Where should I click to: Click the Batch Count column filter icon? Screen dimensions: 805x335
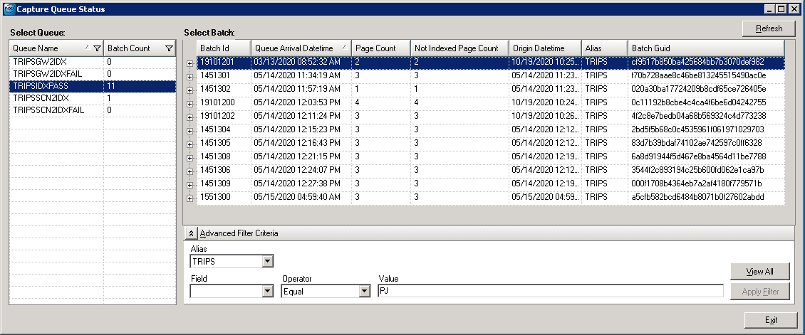(x=168, y=48)
